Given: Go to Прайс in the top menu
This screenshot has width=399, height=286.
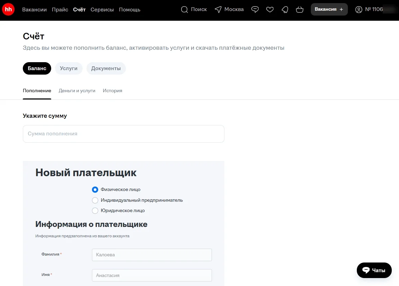Looking at the screenshot, I should 60,10.
